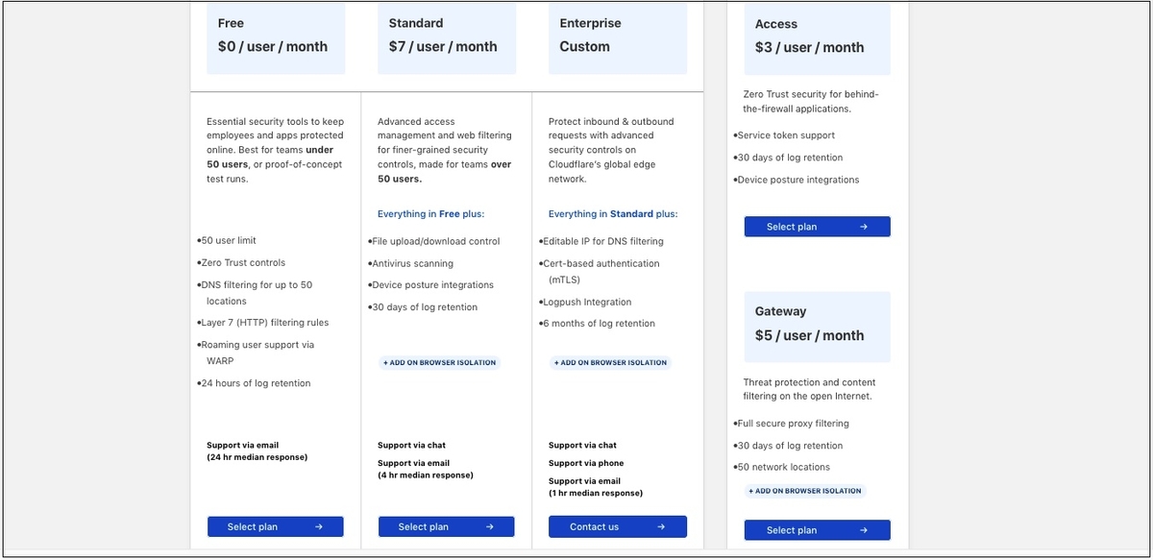
Task: Click the Gateway $5 pricing header
Action: pyautogui.click(x=818, y=327)
